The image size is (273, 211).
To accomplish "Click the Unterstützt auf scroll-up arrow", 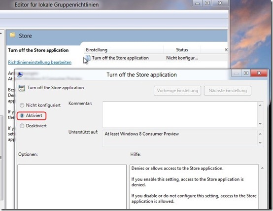I will (260, 134).
